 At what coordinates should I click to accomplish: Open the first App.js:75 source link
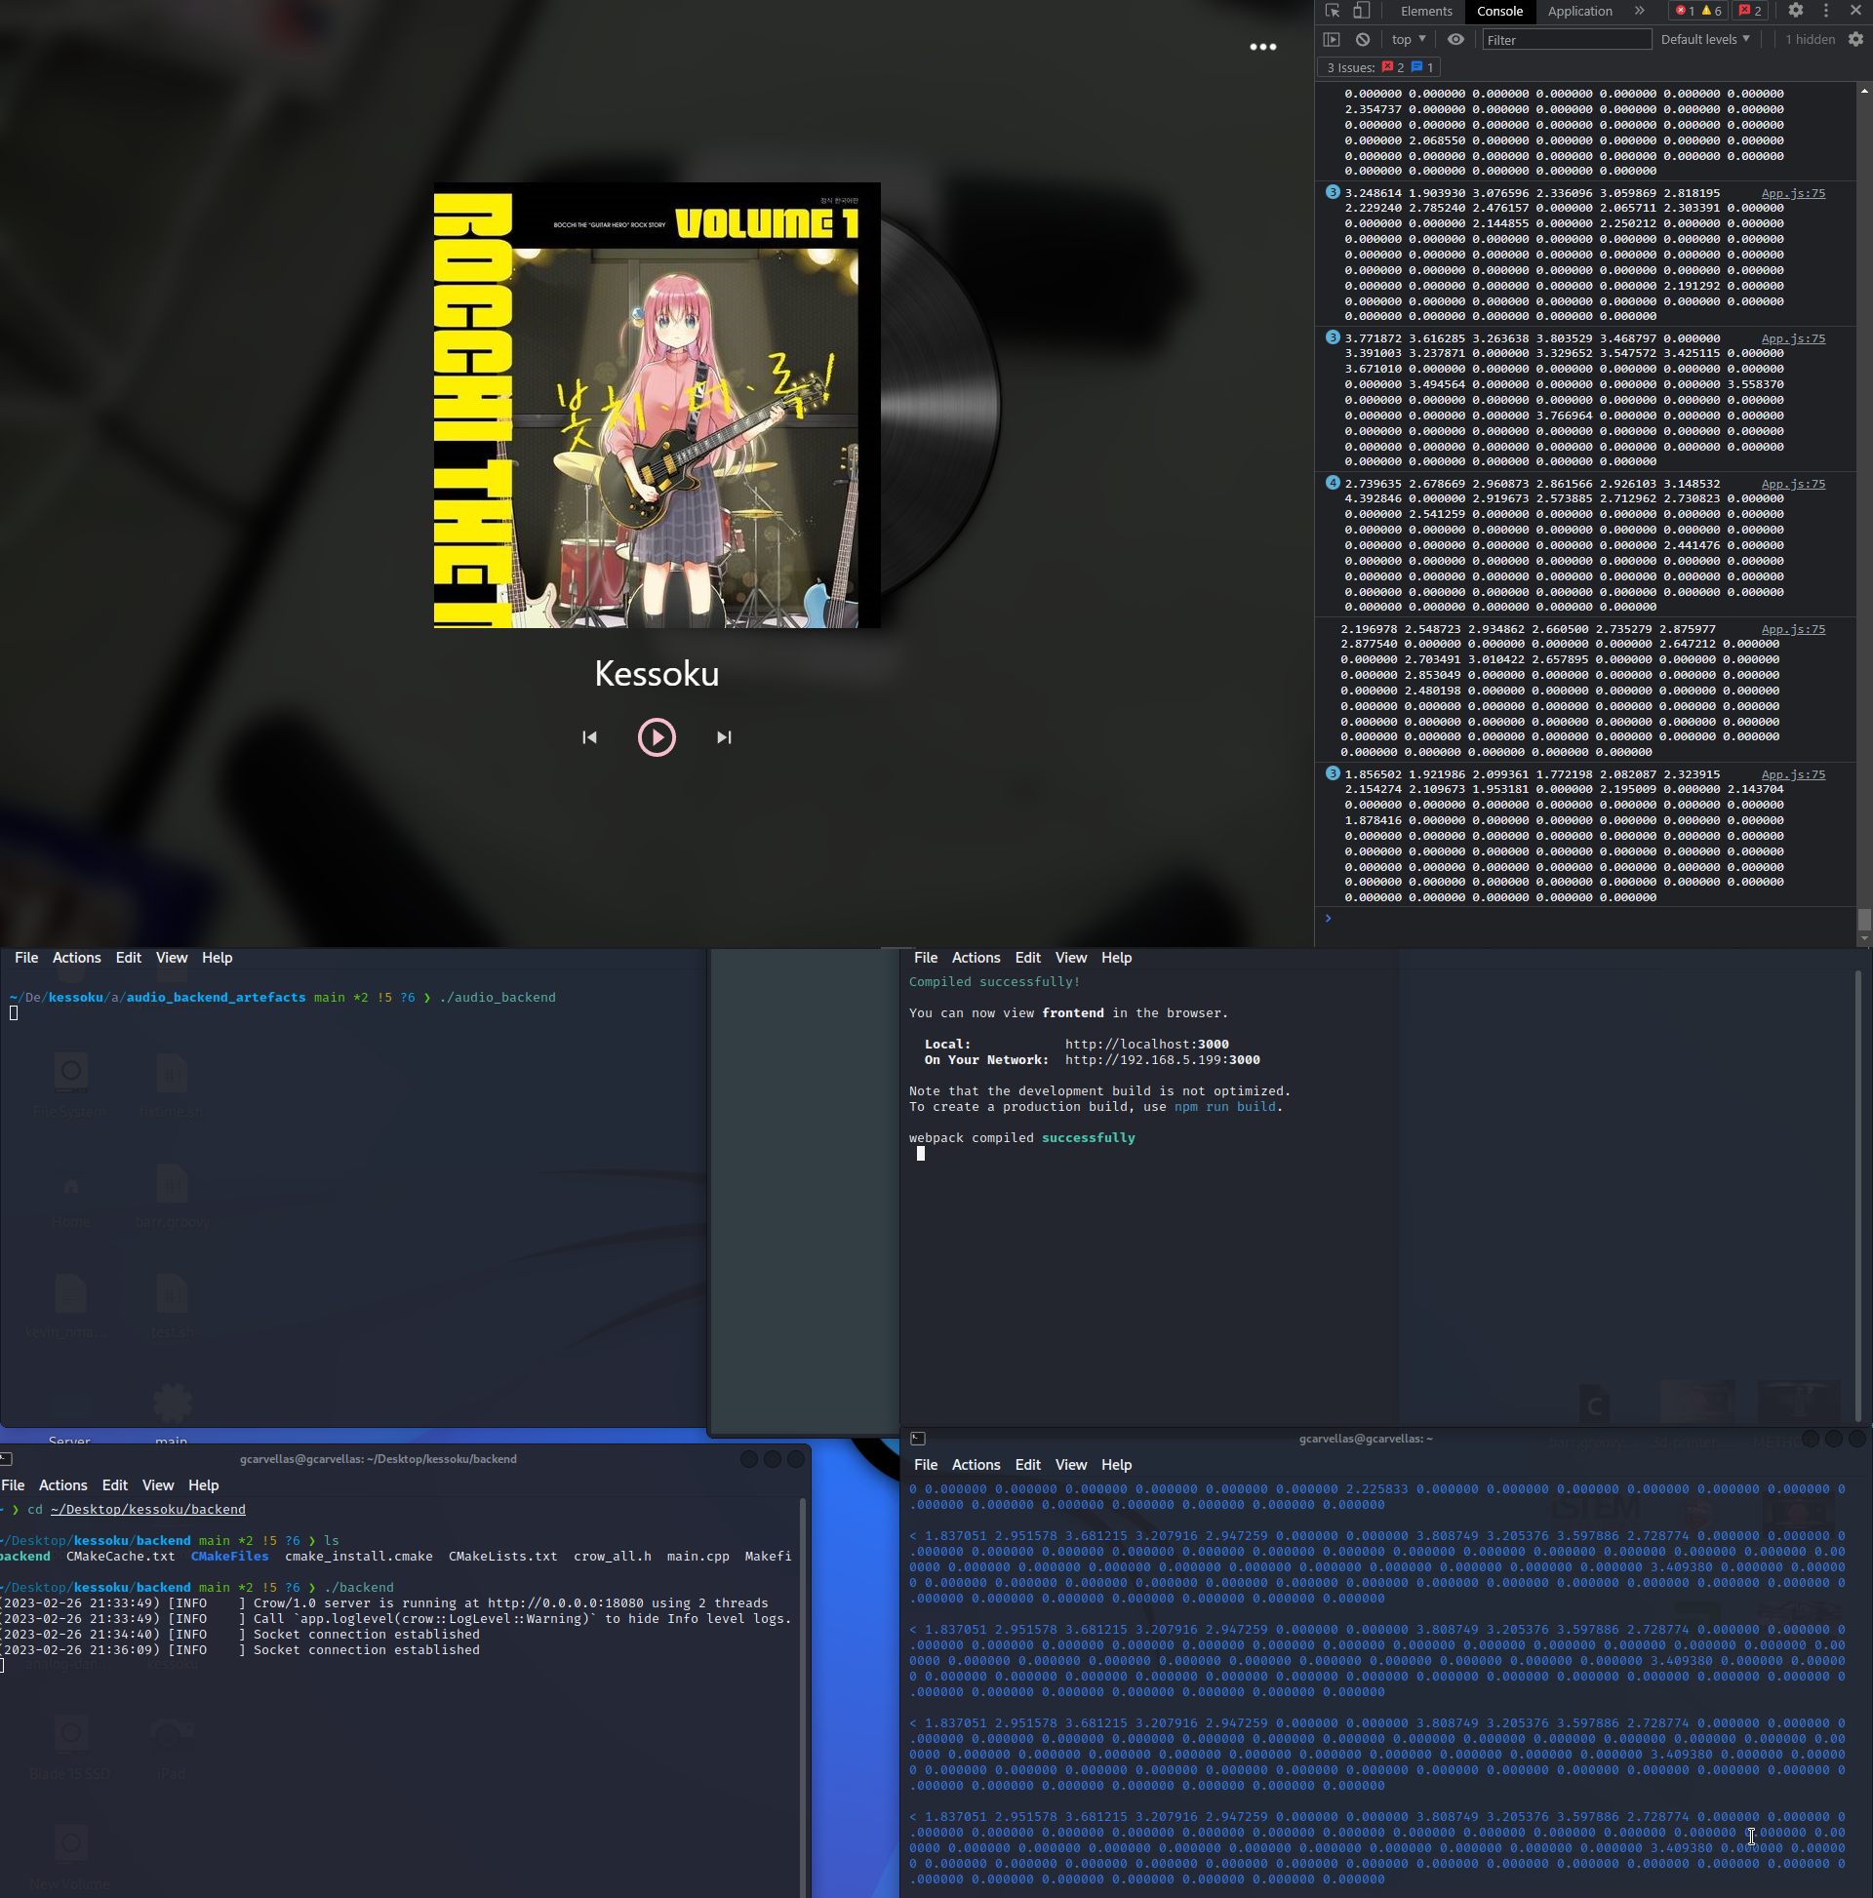[x=1792, y=193]
